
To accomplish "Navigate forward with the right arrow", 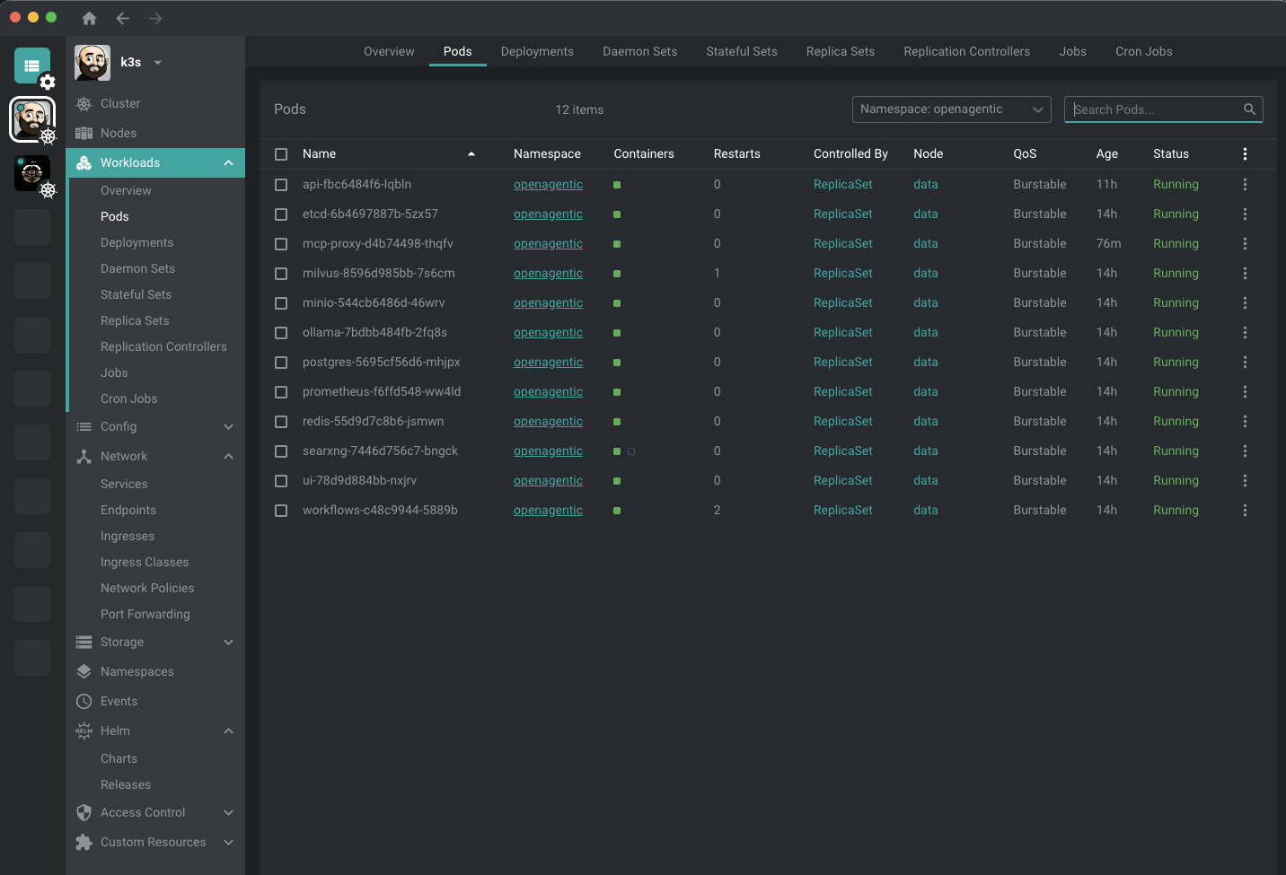I will (155, 18).
